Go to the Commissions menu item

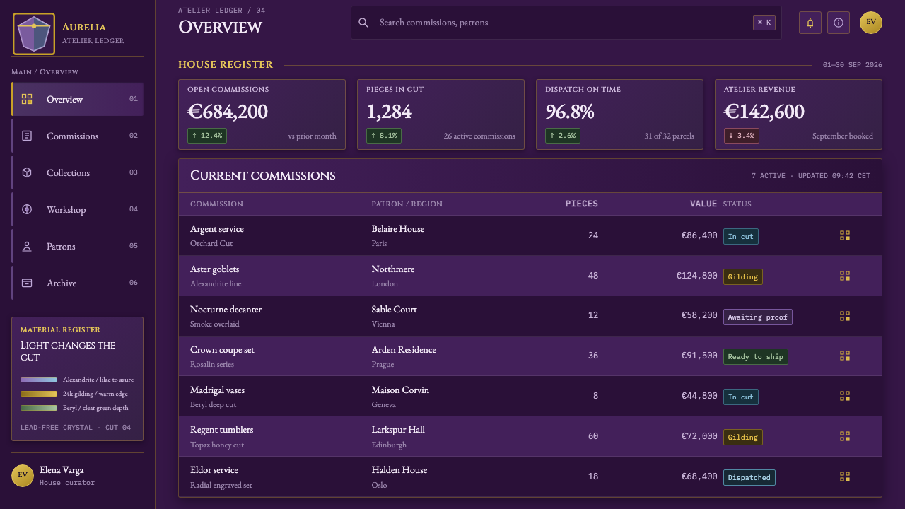click(x=78, y=136)
